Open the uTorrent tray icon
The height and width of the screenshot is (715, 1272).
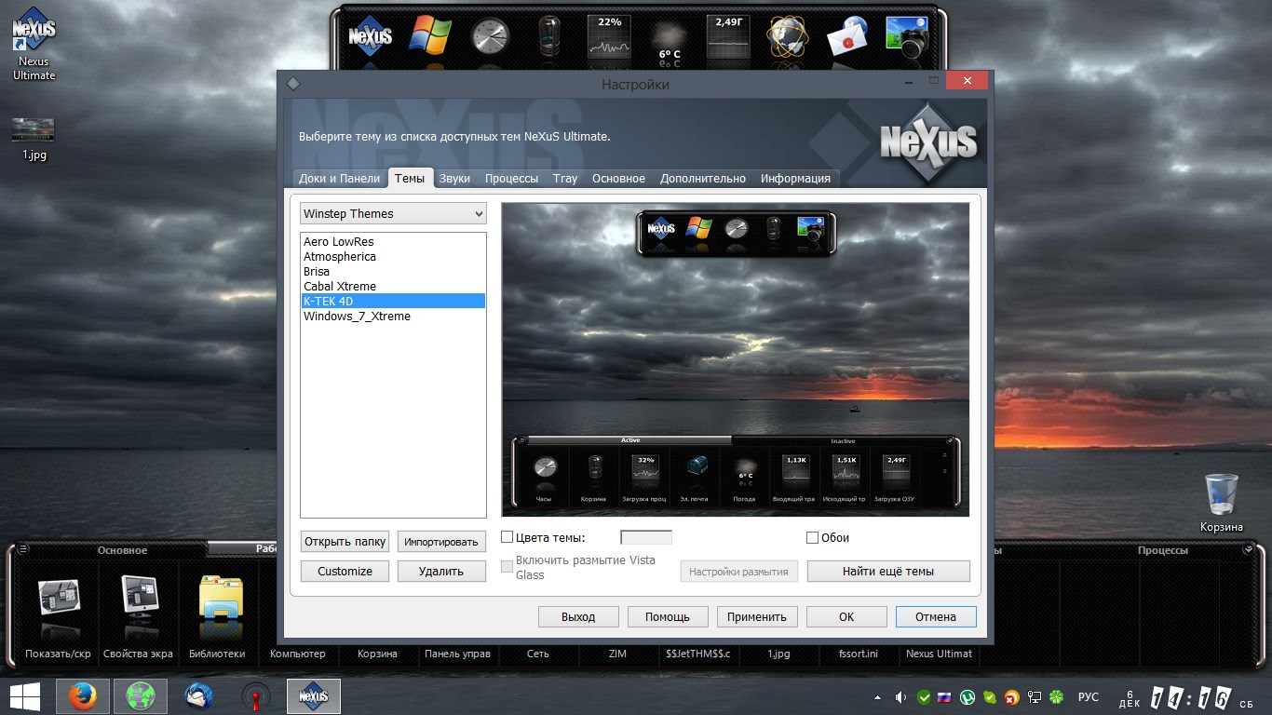click(x=968, y=696)
